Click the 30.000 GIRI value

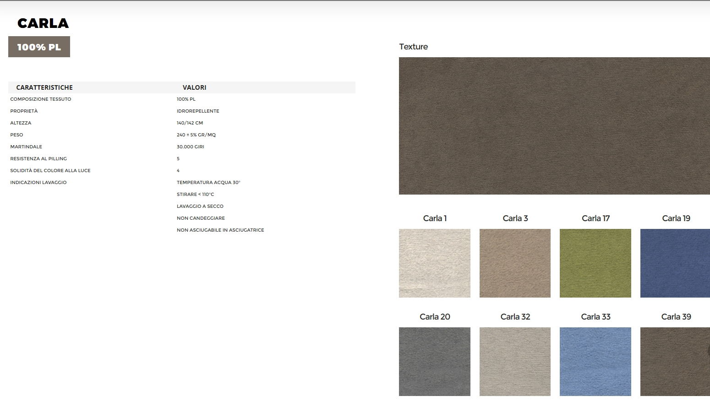pyautogui.click(x=191, y=147)
